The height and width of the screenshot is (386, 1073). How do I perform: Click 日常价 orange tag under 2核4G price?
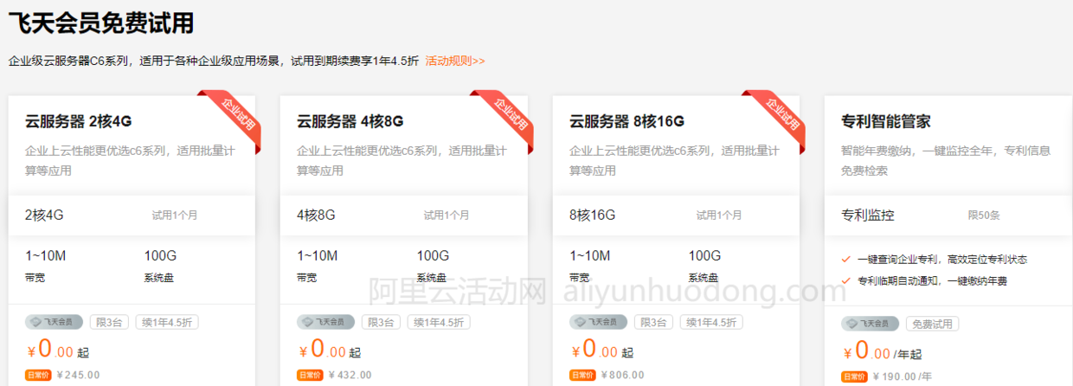tap(38, 375)
